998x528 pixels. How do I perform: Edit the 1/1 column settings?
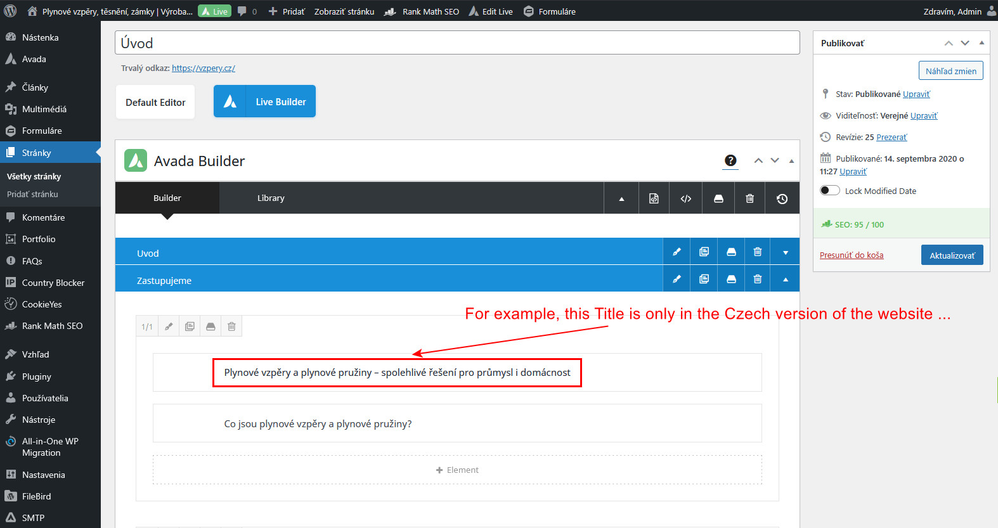coord(169,326)
